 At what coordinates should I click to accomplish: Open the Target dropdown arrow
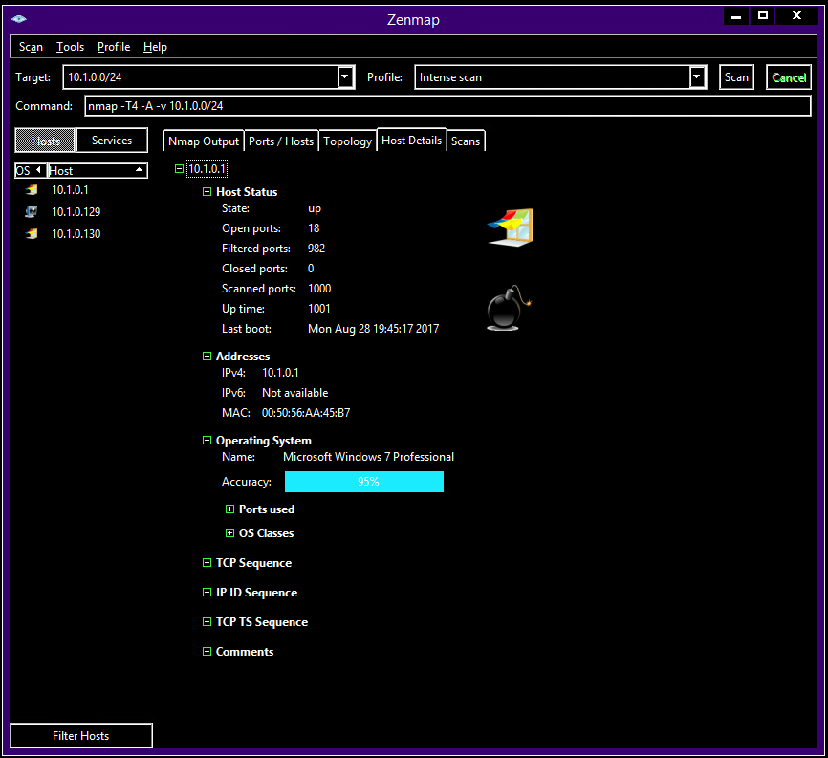tap(345, 77)
